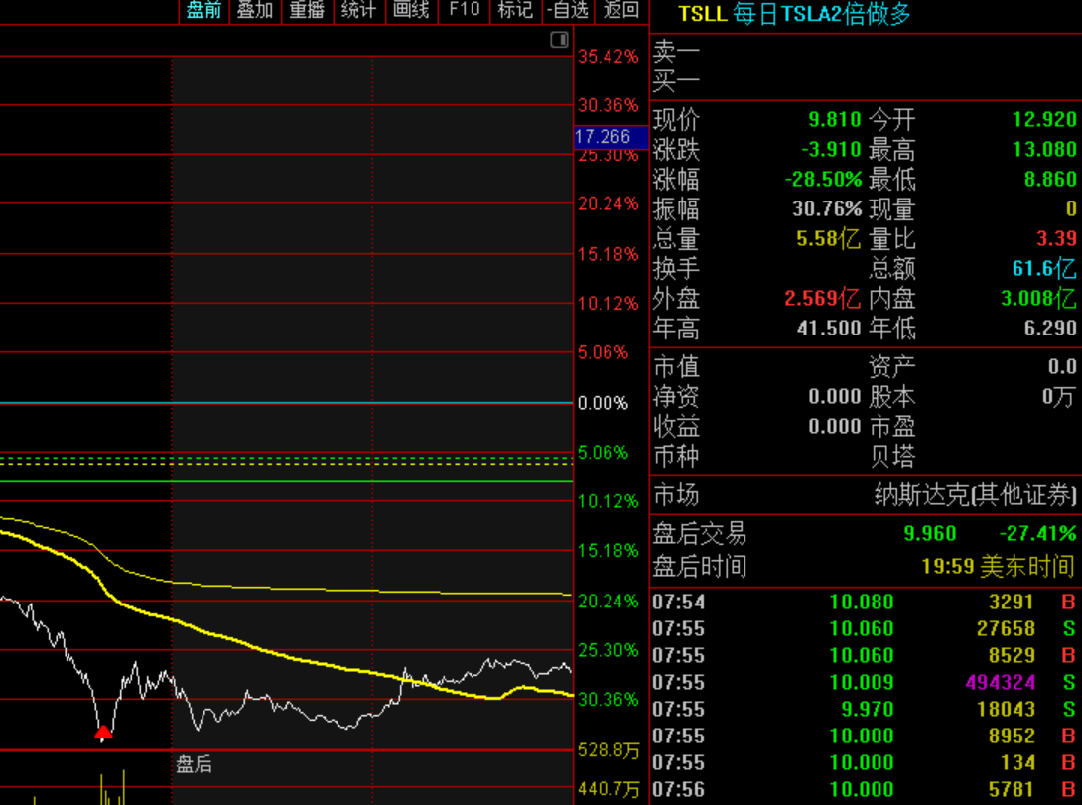
Task: Open the F10 company info page
Action: (464, 10)
